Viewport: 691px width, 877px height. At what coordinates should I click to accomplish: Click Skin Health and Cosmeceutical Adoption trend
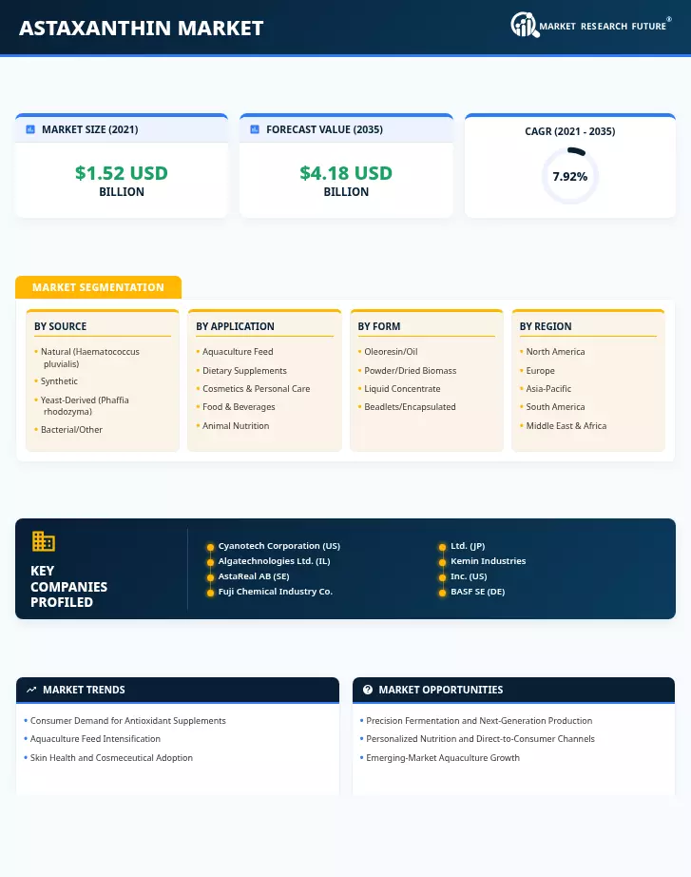click(x=111, y=757)
